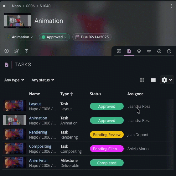This screenshot has width=176, height=176.
Task: Open the gear settings dropdown
Action: click(x=167, y=80)
